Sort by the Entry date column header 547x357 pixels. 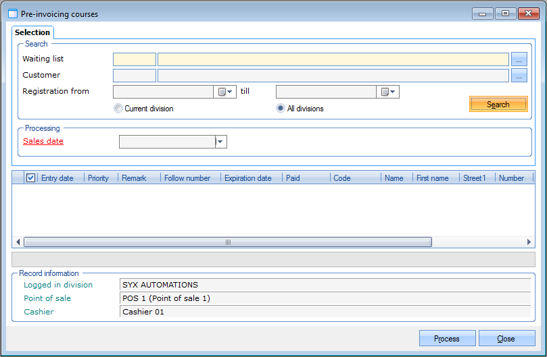(x=58, y=178)
